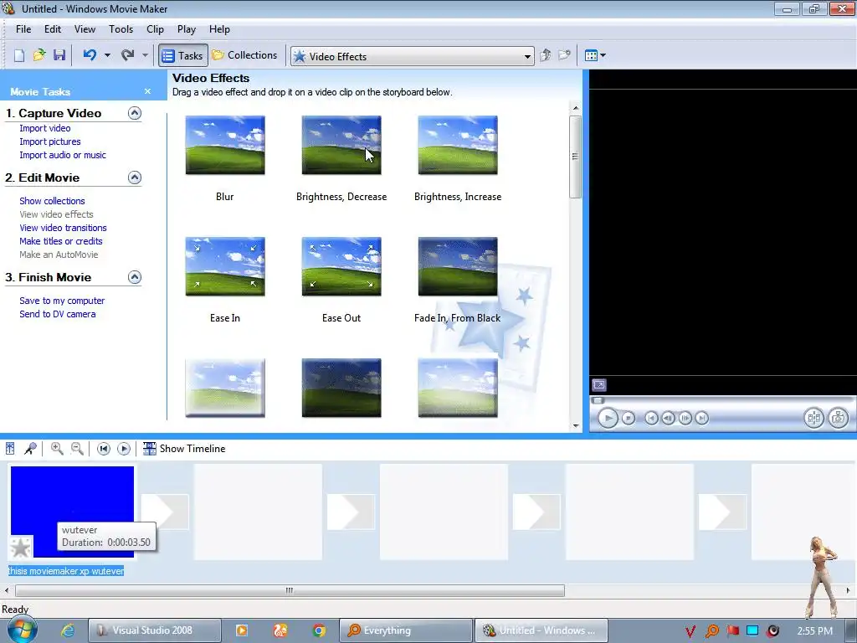Image resolution: width=857 pixels, height=643 pixels.
Task: Open the Undo history dropdown arrow
Action: click(107, 55)
